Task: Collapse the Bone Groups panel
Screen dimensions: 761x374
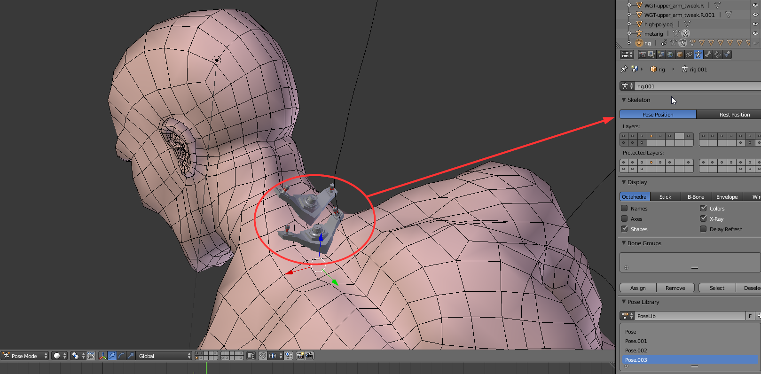Action: click(624, 243)
